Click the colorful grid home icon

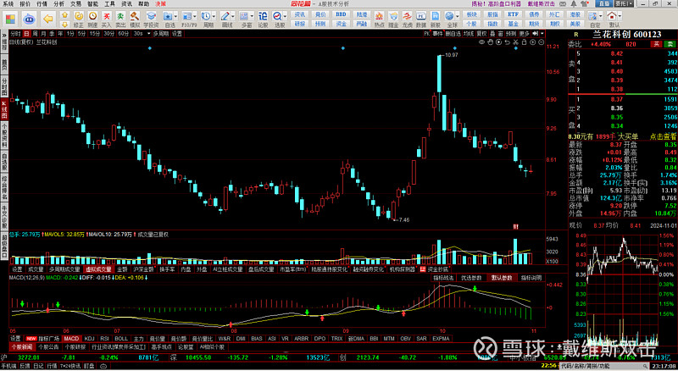[10, 19]
